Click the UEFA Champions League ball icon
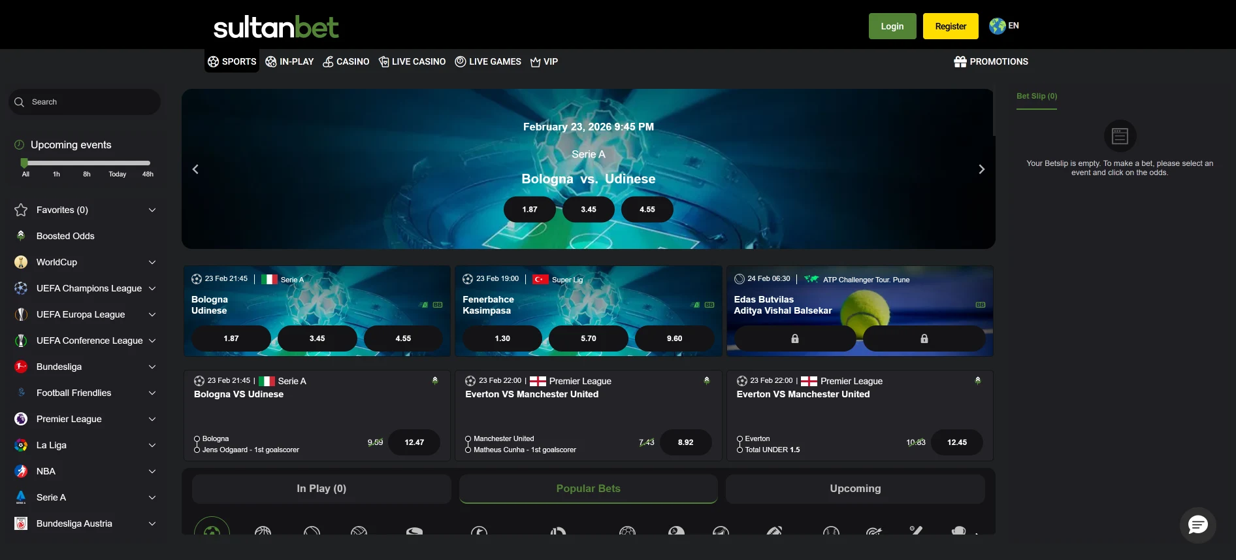 click(x=21, y=288)
